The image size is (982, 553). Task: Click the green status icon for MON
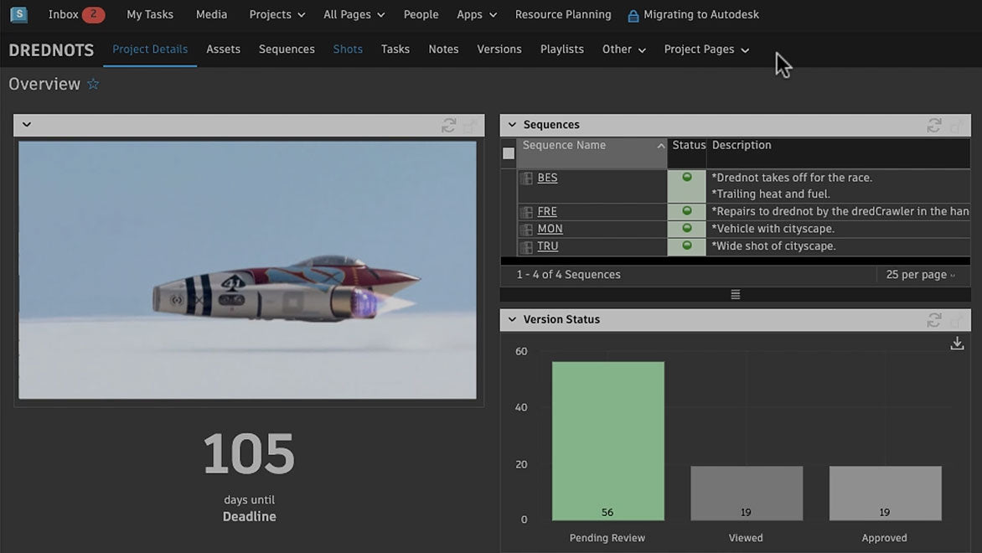[687, 229]
